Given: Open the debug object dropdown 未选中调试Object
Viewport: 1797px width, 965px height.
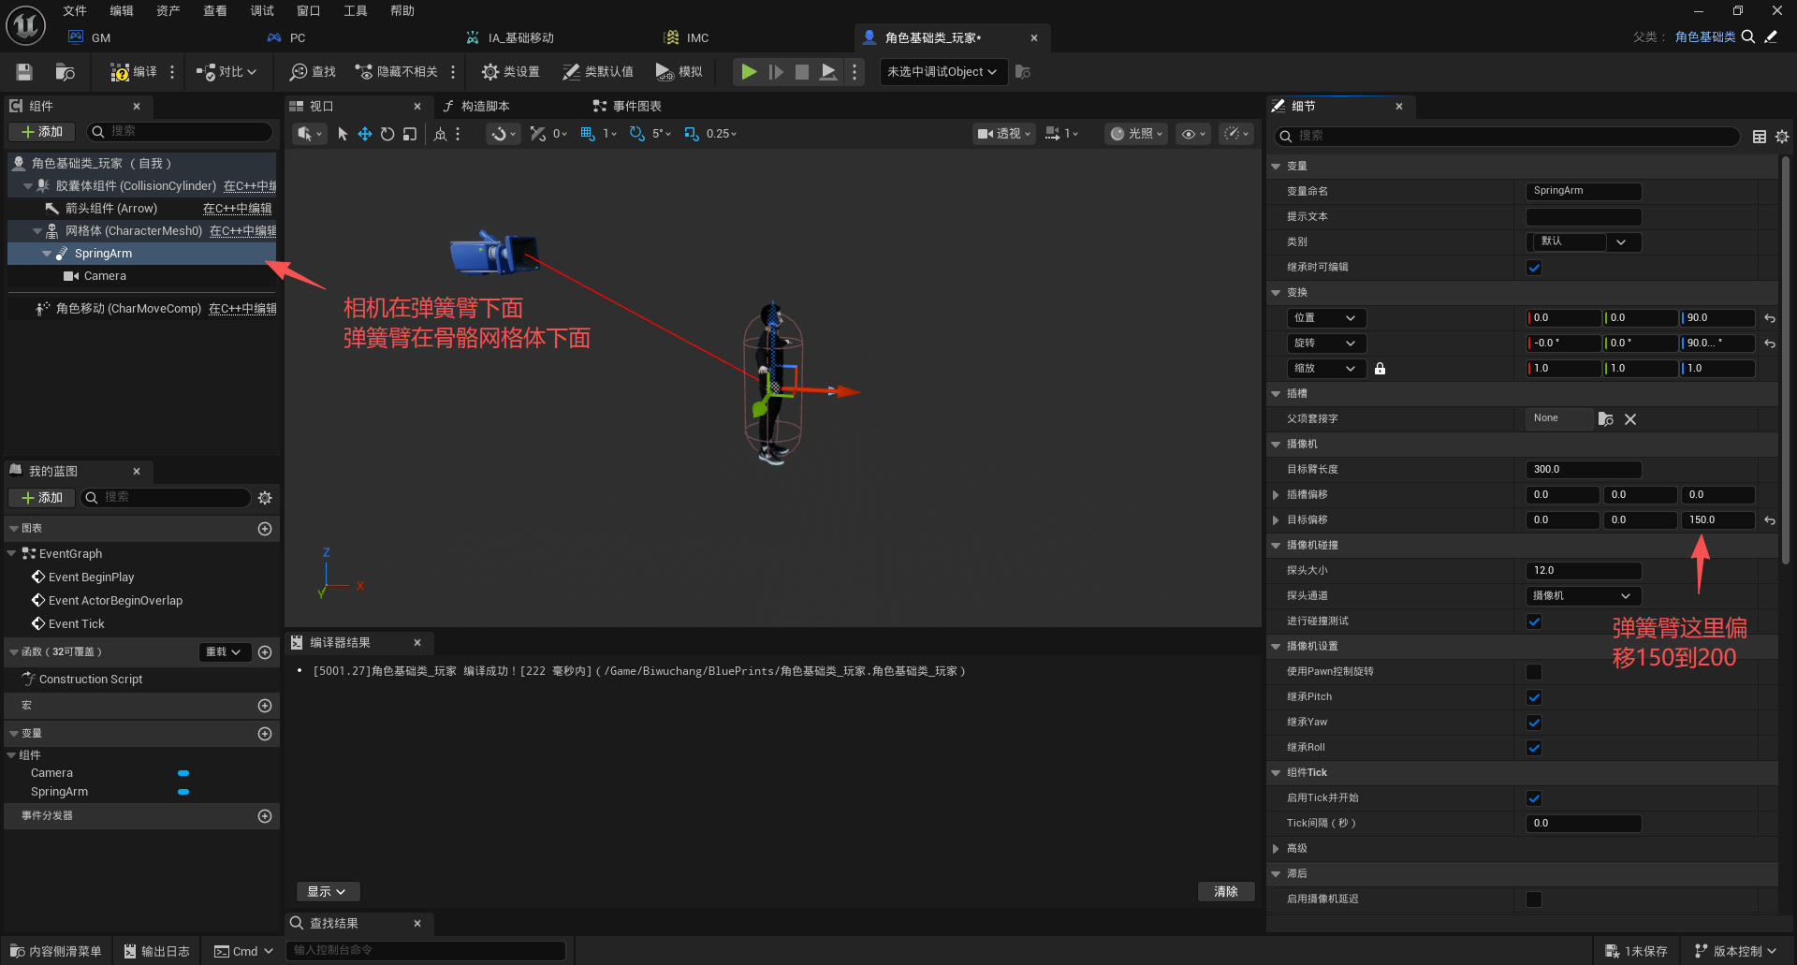Looking at the screenshot, I should point(942,72).
